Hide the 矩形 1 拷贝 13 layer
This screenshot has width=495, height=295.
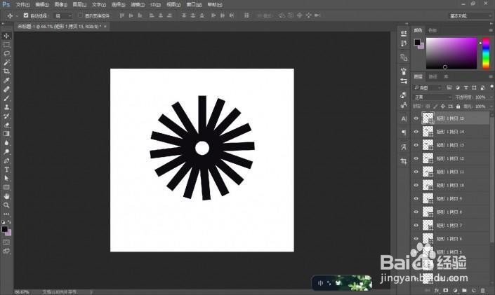[416, 145]
